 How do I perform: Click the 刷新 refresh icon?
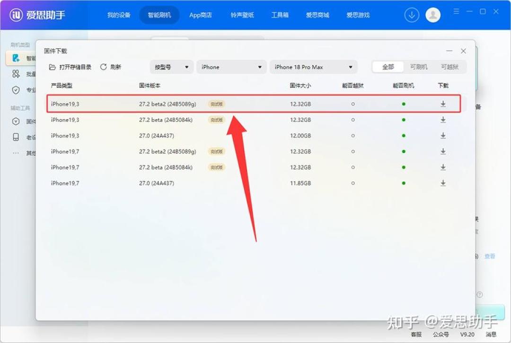pos(103,67)
